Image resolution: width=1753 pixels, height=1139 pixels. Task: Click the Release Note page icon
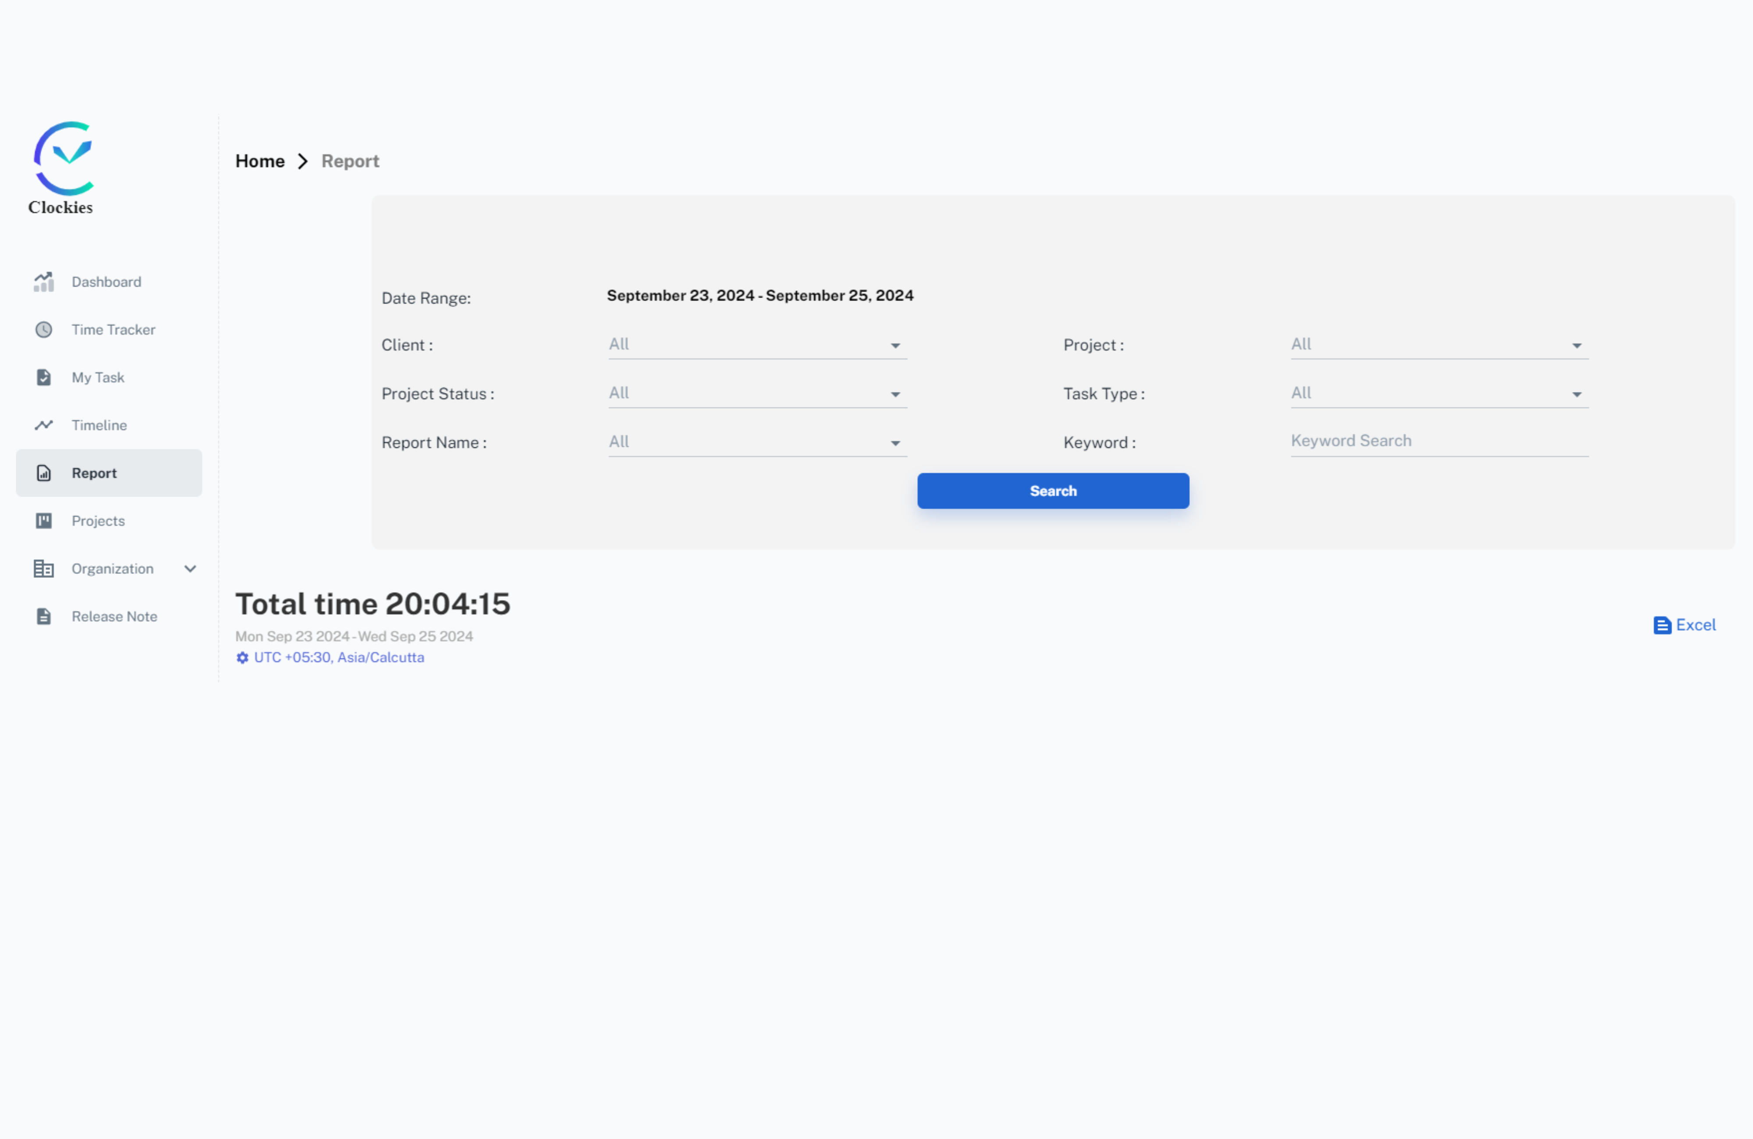(x=43, y=617)
